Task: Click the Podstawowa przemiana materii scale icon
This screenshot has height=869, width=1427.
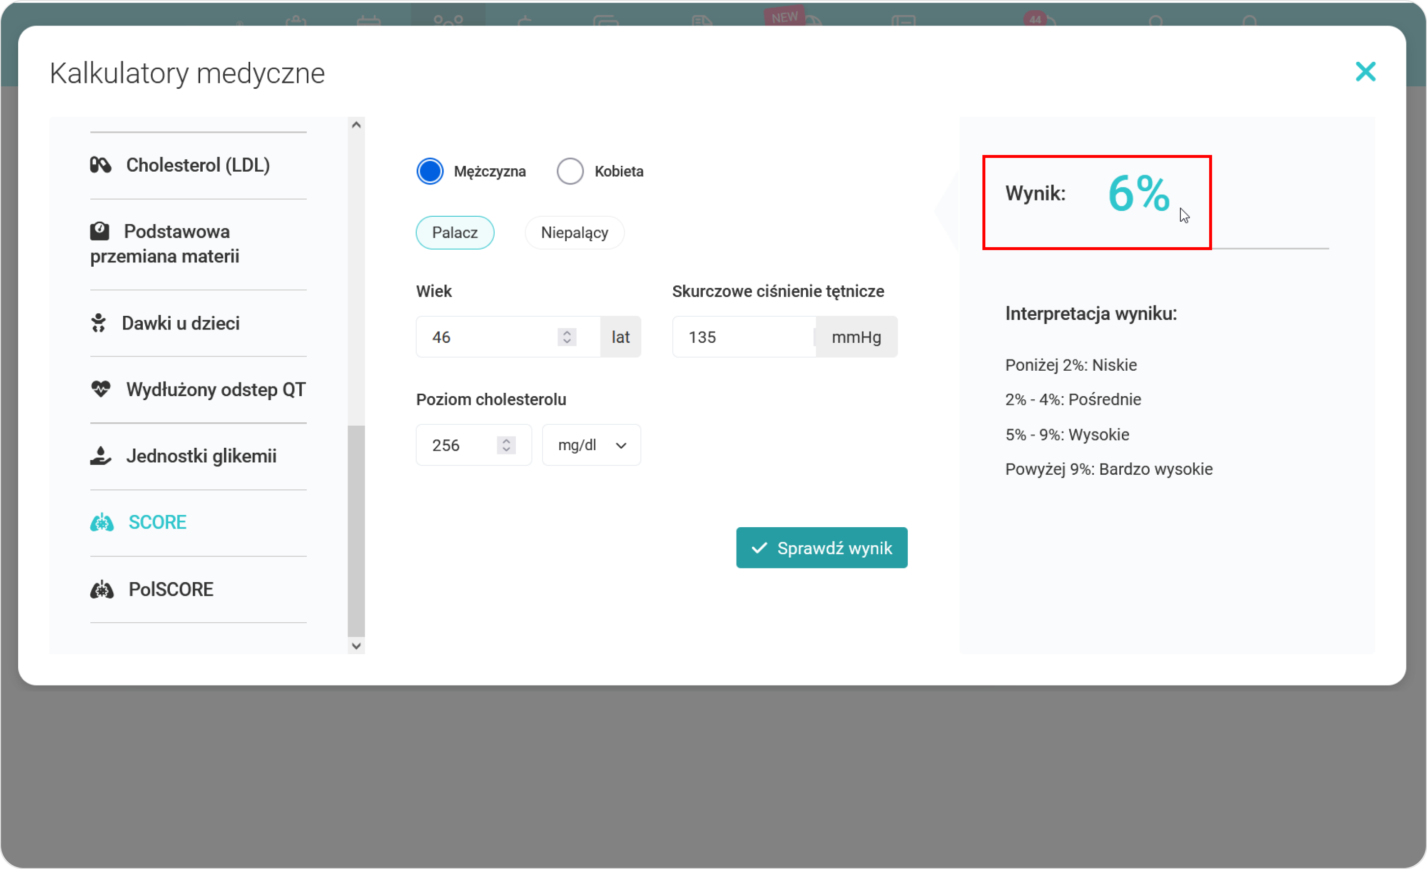Action: pyautogui.click(x=99, y=231)
